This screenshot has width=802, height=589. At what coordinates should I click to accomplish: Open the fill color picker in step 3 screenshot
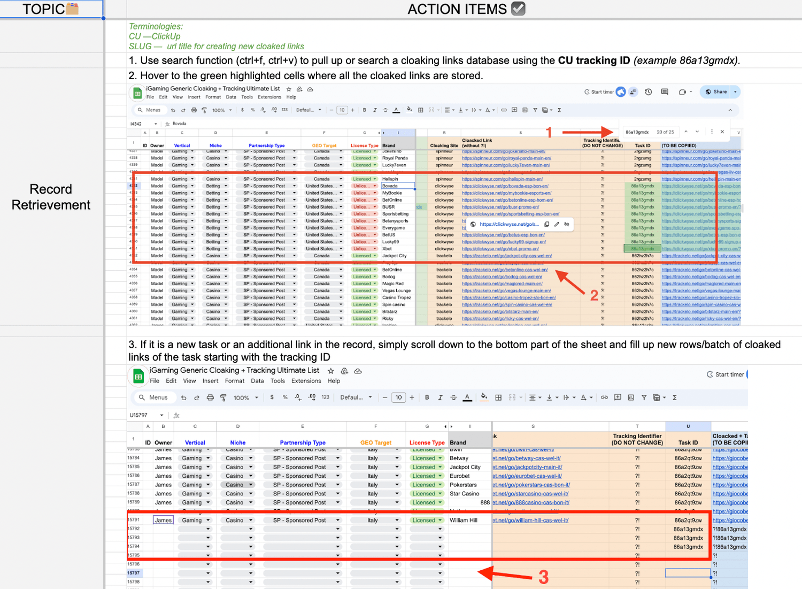pos(484,397)
